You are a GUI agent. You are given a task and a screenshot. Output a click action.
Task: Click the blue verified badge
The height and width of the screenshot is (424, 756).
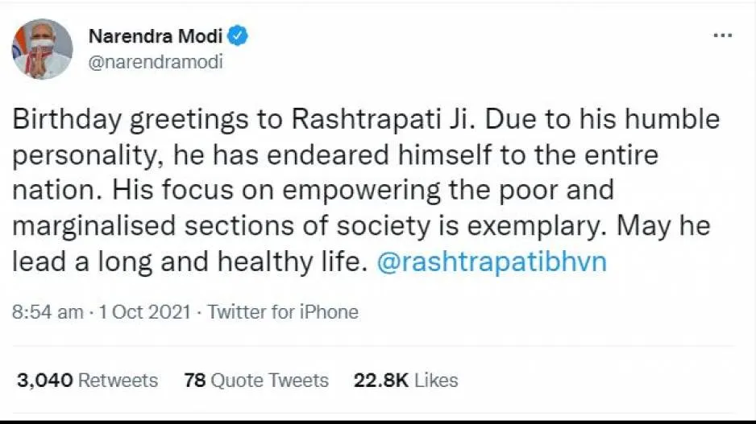pyautogui.click(x=238, y=35)
